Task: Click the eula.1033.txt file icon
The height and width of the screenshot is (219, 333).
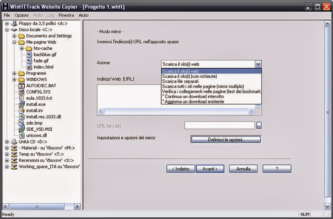Action: click(x=21, y=98)
